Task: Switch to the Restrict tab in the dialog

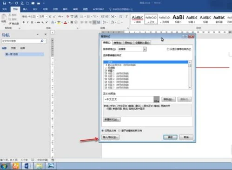Action: coord(128,43)
